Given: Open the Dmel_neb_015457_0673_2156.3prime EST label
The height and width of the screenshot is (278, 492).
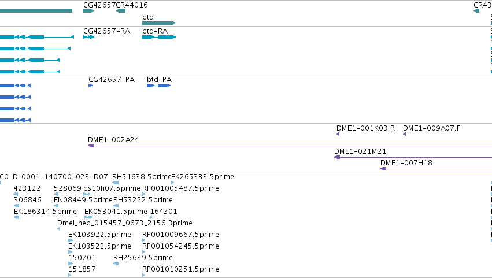Looking at the screenshot, I should 124,224.
